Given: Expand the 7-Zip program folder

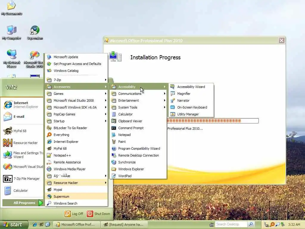Looking at the screenshot, I should (77, 80).
